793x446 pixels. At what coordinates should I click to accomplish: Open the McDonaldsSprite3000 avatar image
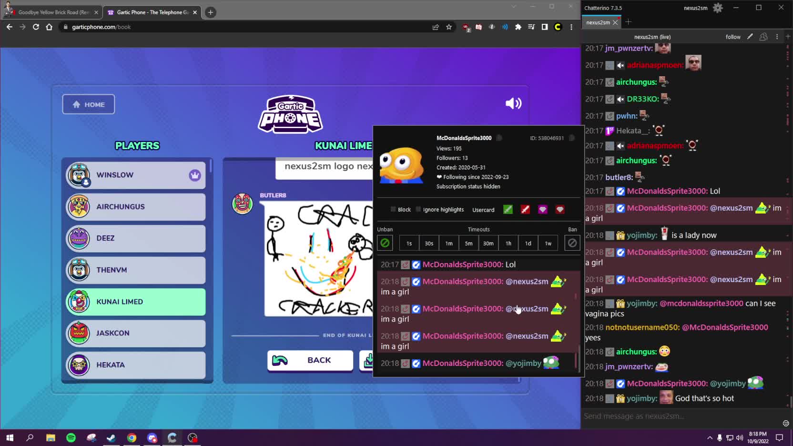coord(401,165)
